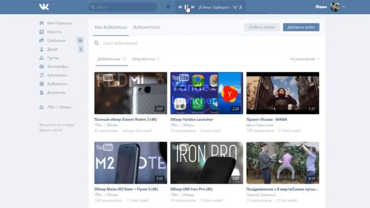The image size is (370, 208).
Task: Open the Аудиозаписи music note icon
Action: tap(42, 75)
